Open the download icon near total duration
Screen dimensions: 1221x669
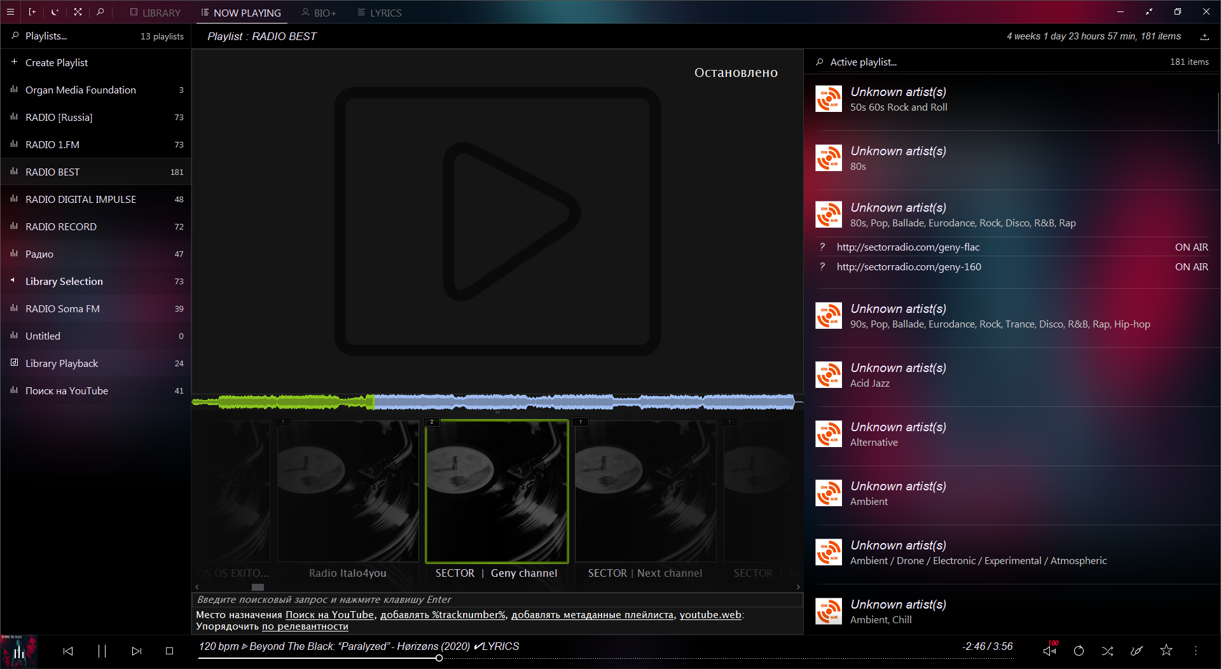tap(1205, 36)
